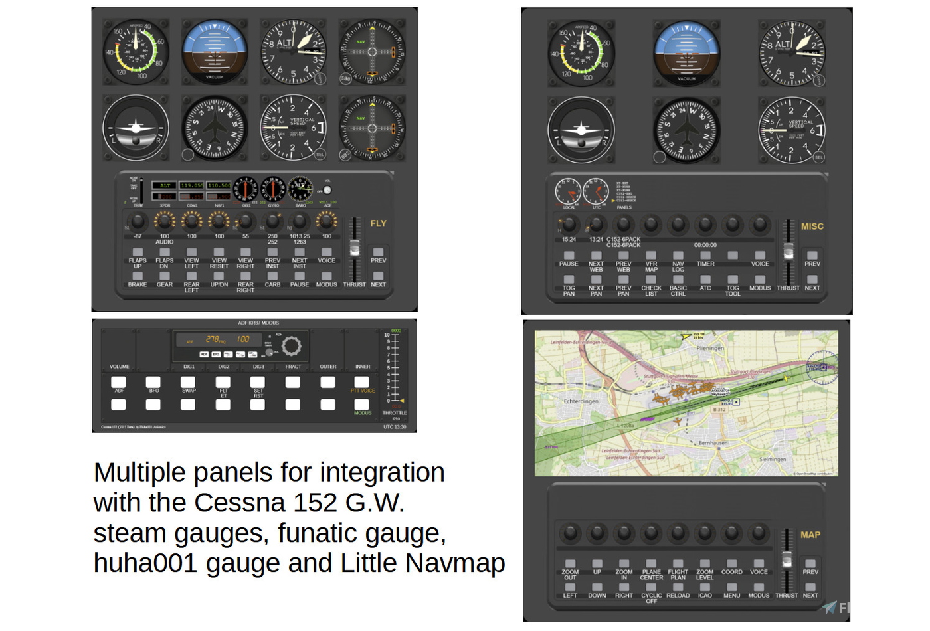
Task: Click the UTC clock dial on the MISC panel
Action: pos(596,192)
